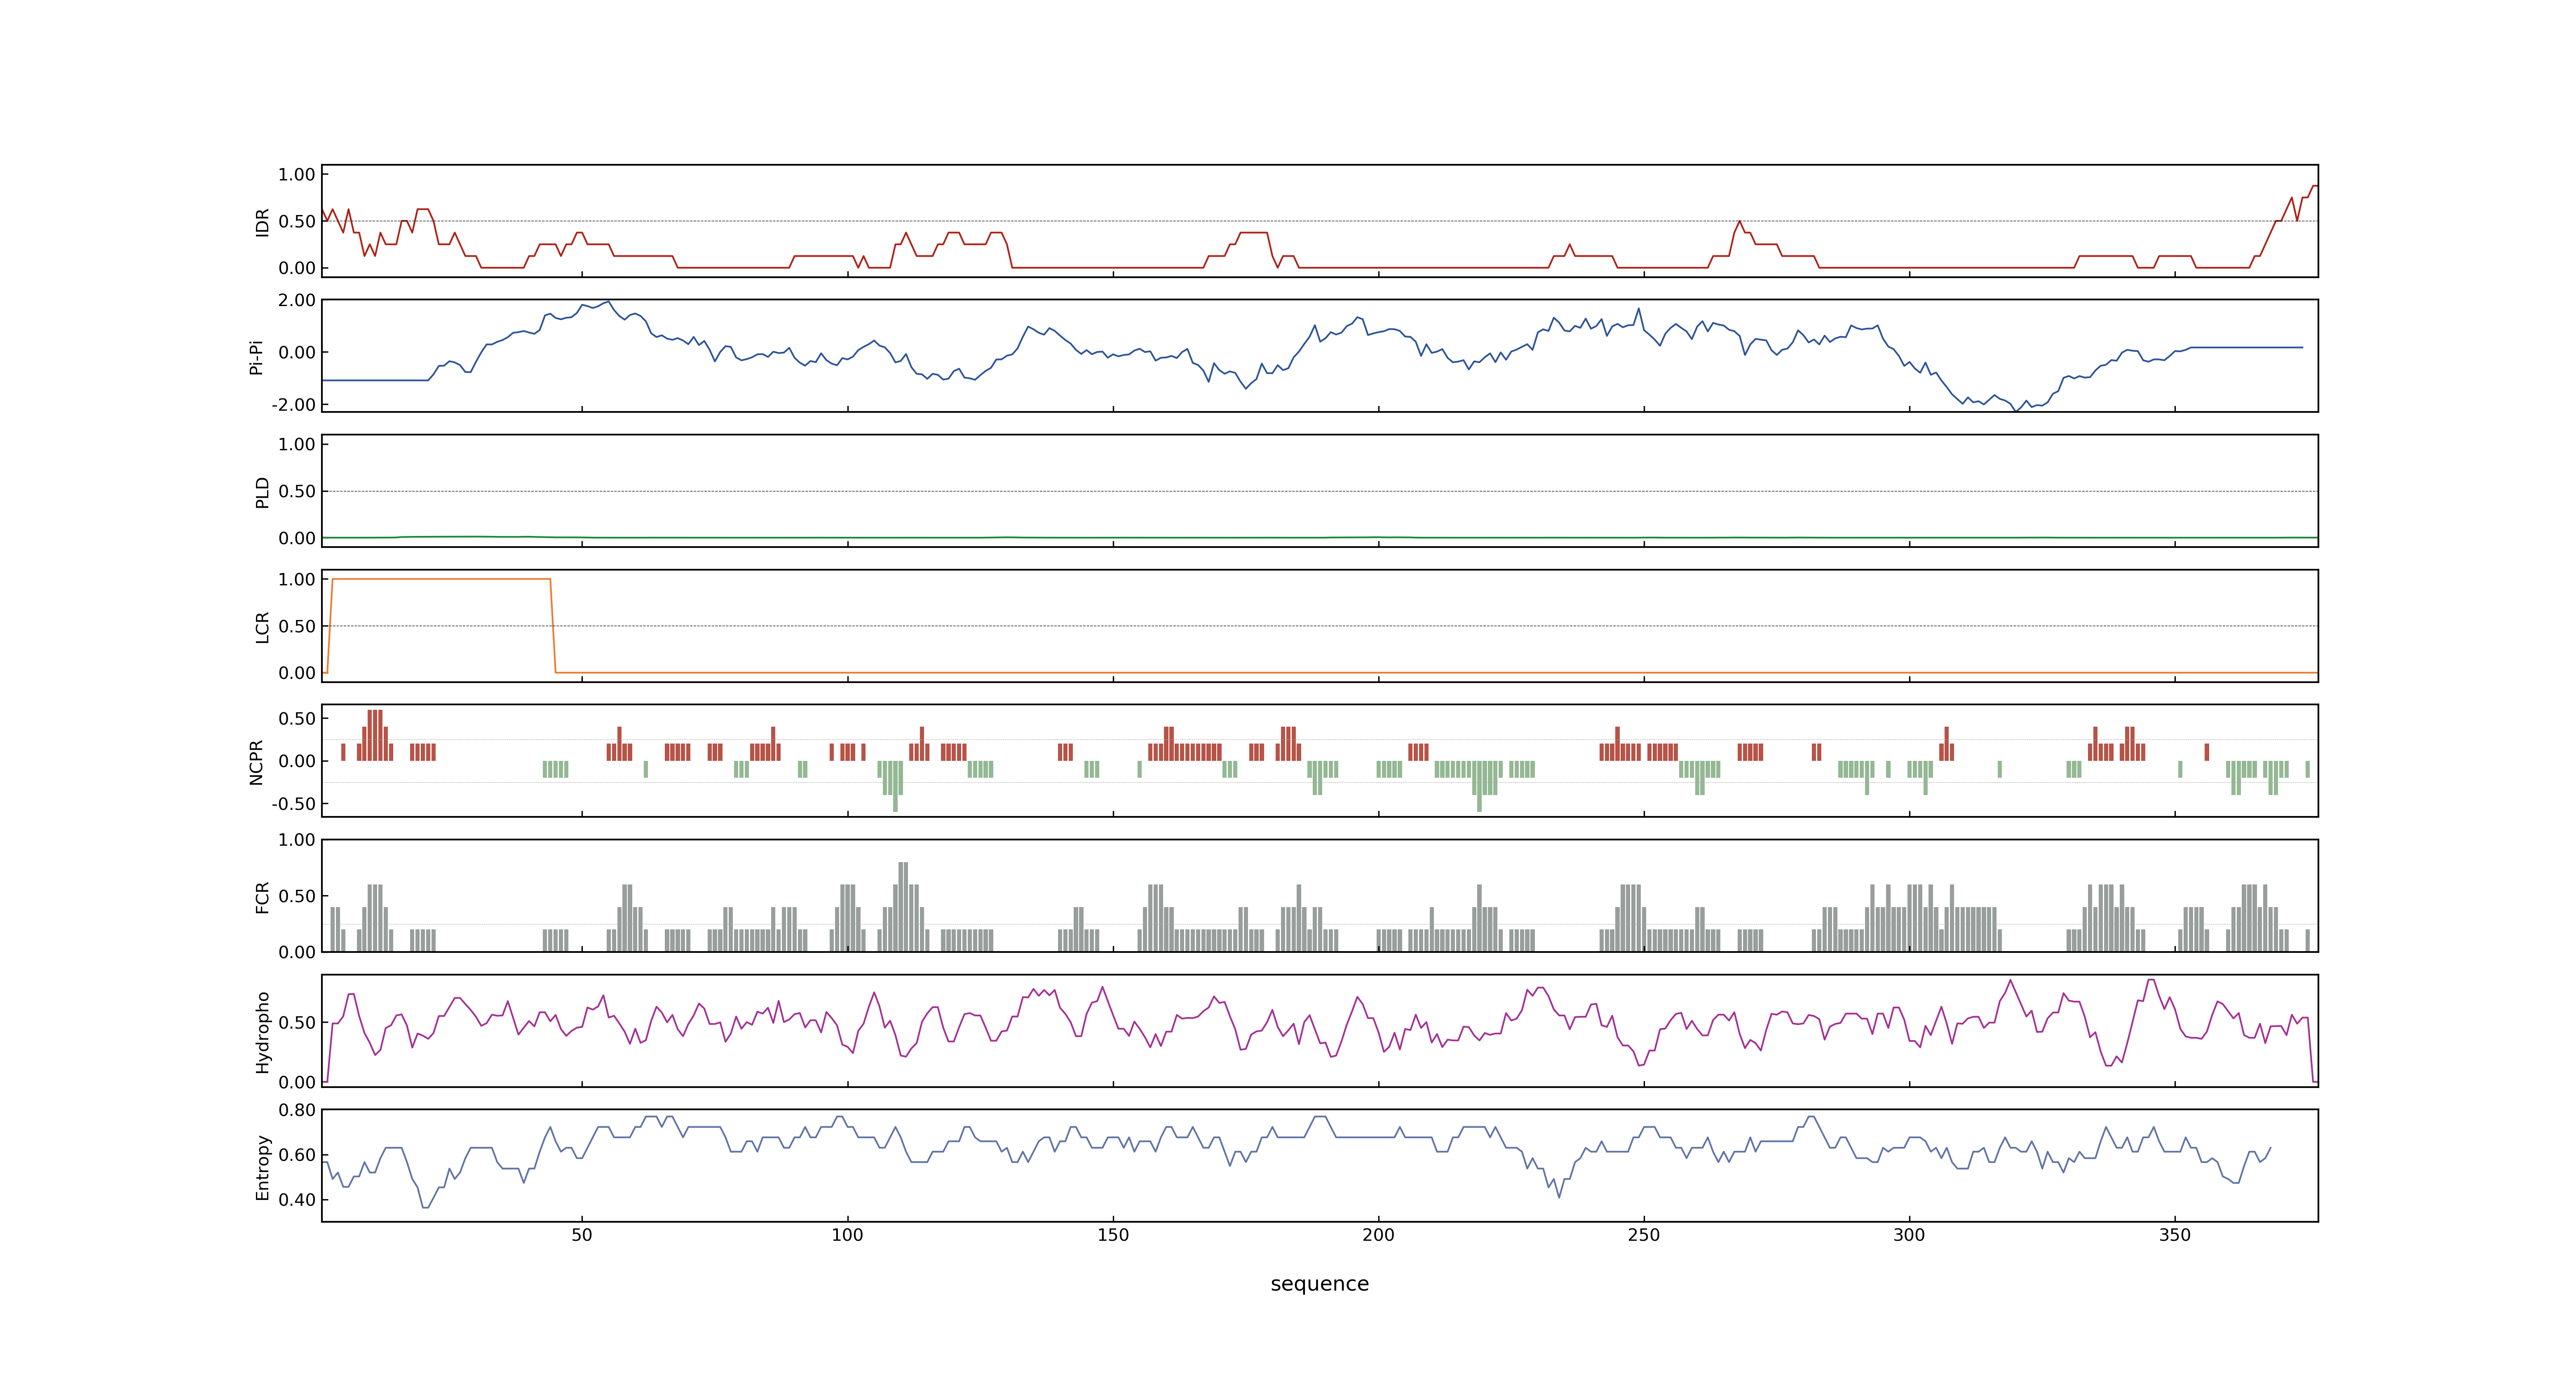Click the IDR y-axis label
Image resolution: width=2576 pixels, height=1373 pixels.
[x=262, y=222]
